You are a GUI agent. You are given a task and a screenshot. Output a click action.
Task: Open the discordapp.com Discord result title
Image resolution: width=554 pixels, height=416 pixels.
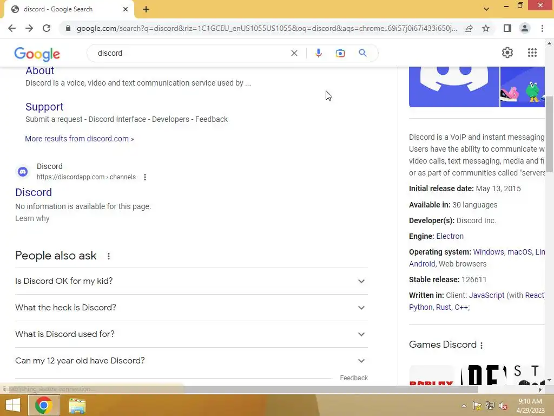coord(34,192)
